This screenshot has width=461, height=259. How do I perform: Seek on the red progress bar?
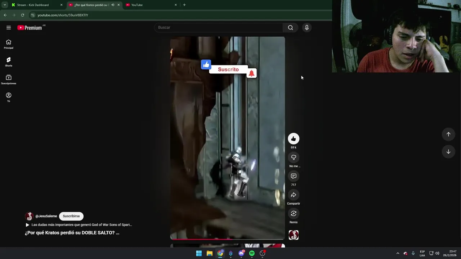point(227,239)
